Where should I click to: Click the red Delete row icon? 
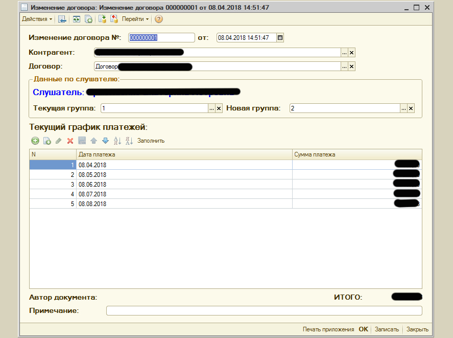click(x=70, y=141)
